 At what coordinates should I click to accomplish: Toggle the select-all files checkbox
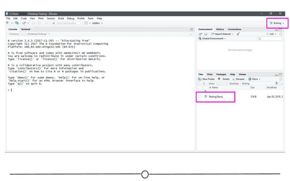click(199, 83)
